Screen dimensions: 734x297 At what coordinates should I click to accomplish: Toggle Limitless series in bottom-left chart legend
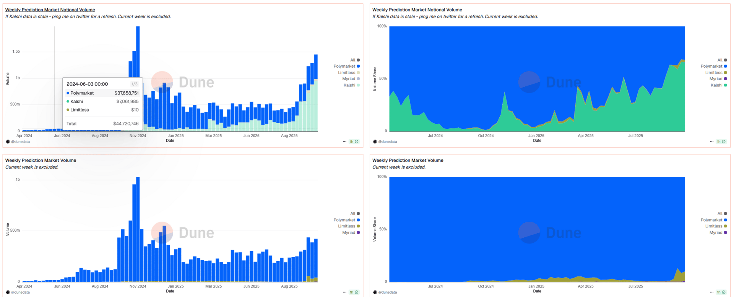(349, 226)
